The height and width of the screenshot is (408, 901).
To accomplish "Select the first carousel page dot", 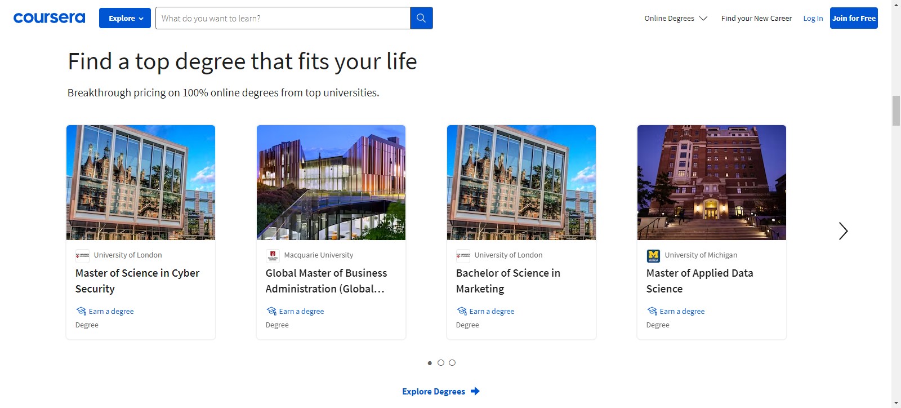I will pos(430,363).
